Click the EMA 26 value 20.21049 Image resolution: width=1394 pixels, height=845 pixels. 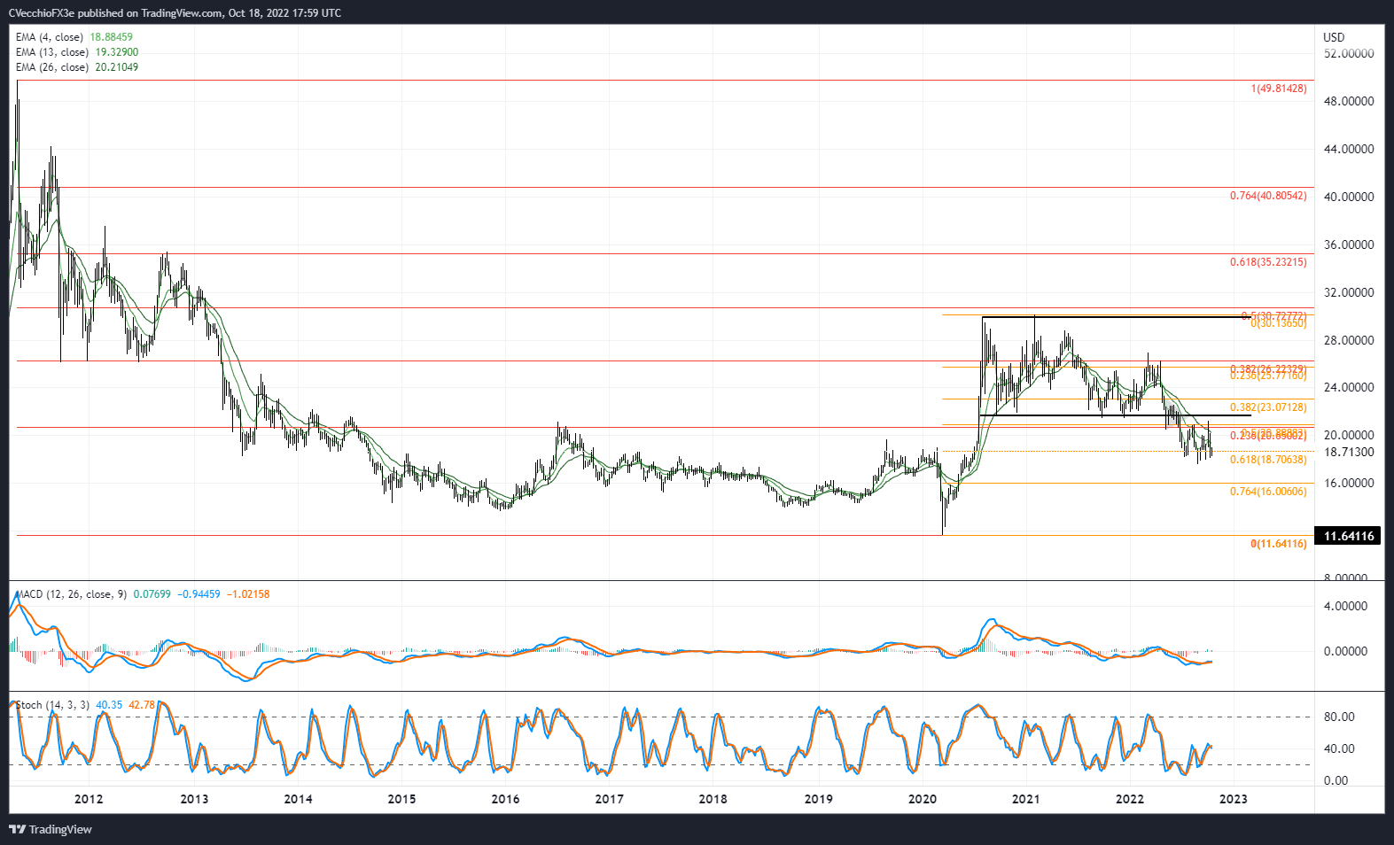[117, 67]
